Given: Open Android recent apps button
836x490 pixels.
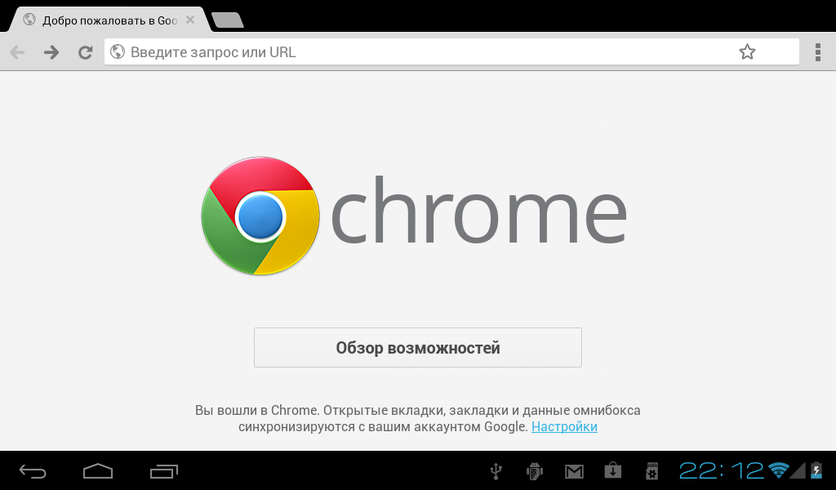Looking at the screenshot, I should [x=163, y=471].
